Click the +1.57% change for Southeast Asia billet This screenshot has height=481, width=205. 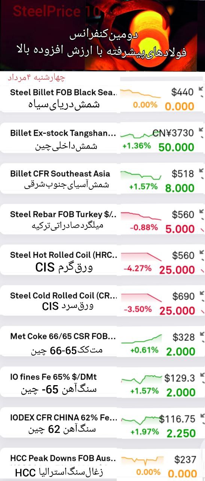click(x=143, y=187)
